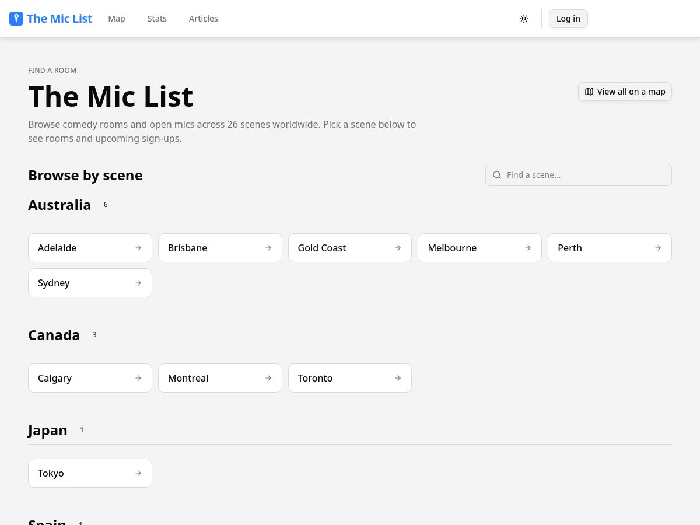Click the Australia scene count 6

pyautogui.click(x=106, y=205)
